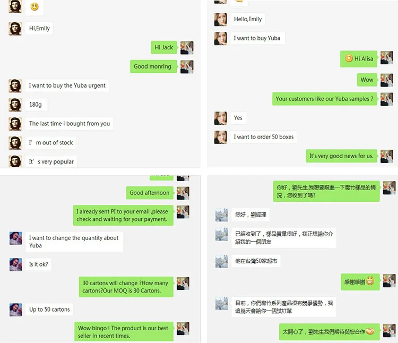Click avatar beside 'Is it ok?' message
This screenshot has height=343, width=398.
click(x=16, y=264)
